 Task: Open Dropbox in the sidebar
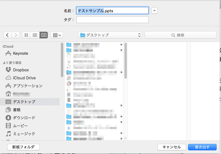click(21, 70)
